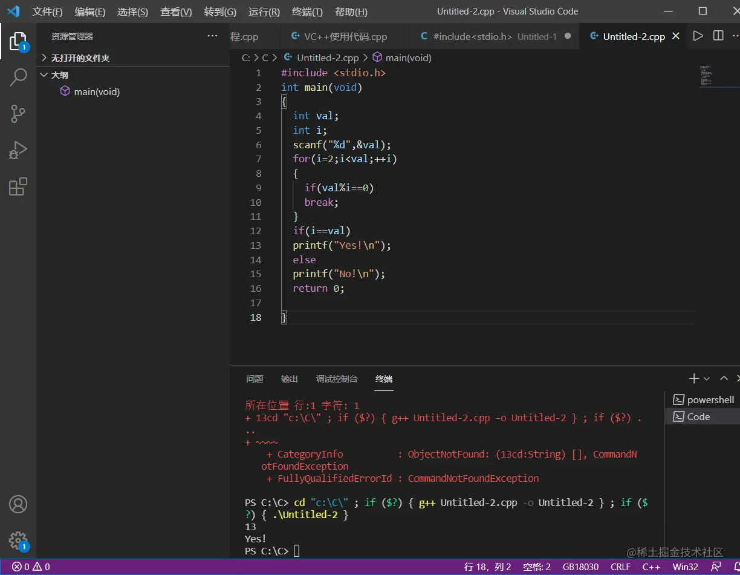Open the Explorer view in activity bar
Viewport: 740px width, 575px height.
click(18, 41)
